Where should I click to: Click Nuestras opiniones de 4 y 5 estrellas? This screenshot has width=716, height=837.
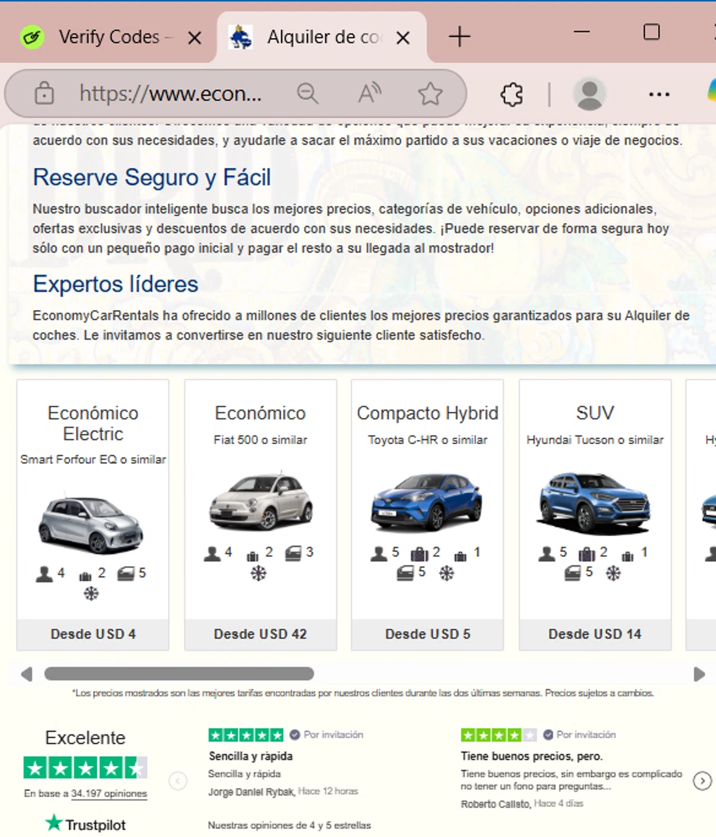(289, 825)
